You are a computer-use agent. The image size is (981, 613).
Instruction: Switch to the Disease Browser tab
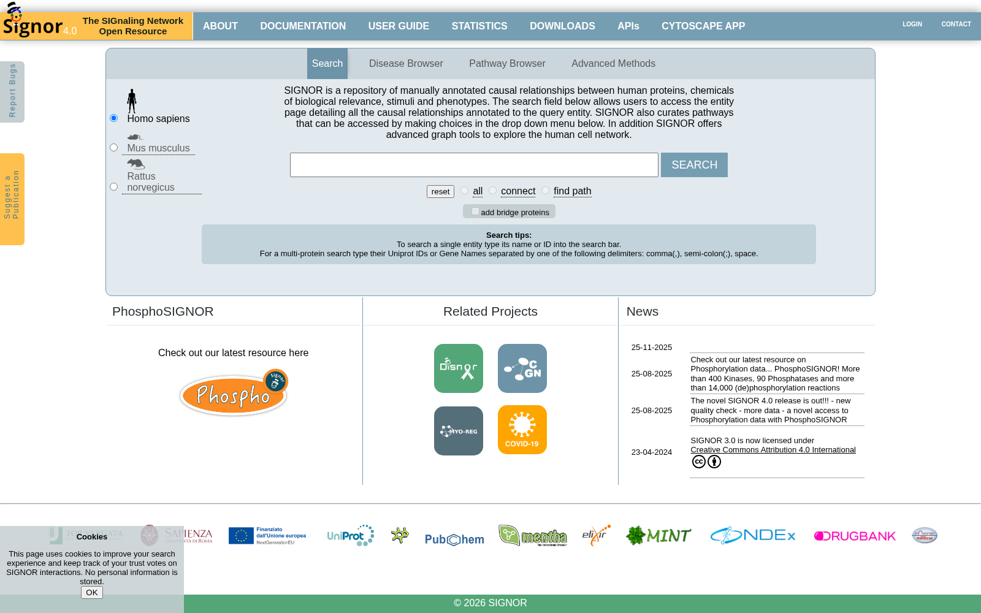click(406, 64)
